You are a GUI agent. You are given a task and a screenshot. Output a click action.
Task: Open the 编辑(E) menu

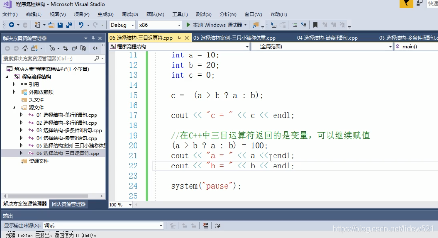pos(33,14)
